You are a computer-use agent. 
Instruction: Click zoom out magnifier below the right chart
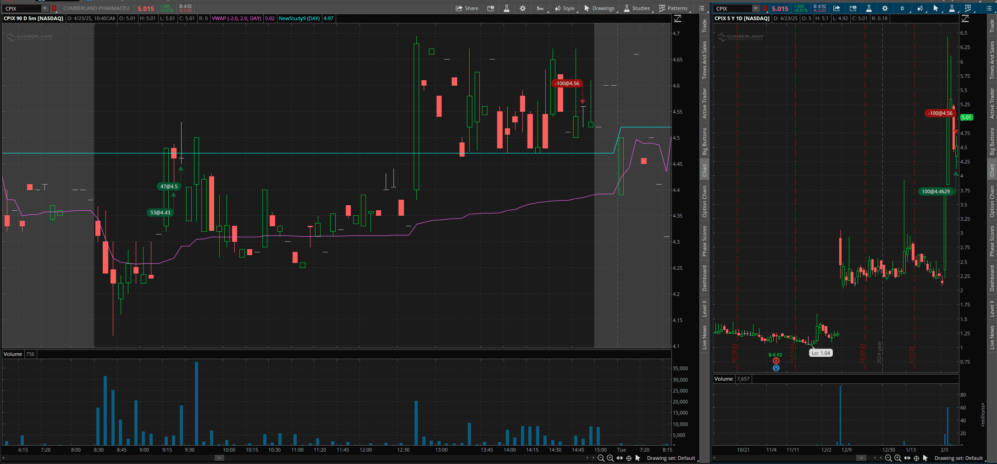[x=888, y=458]
